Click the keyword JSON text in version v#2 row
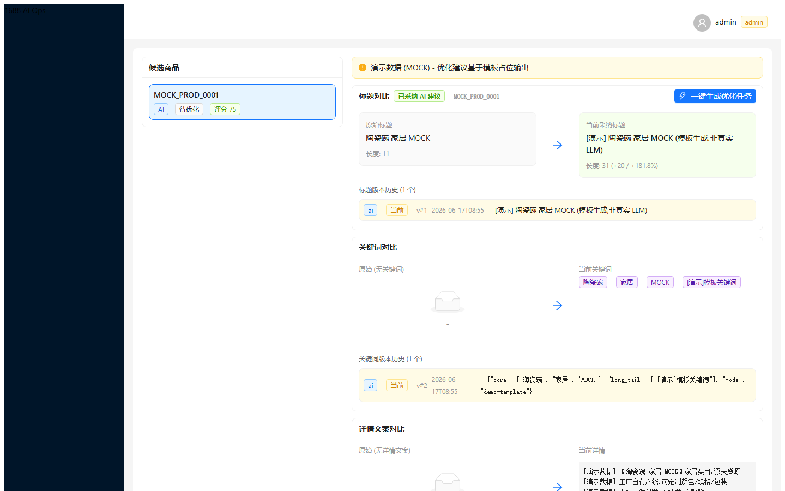 [613, 385]
